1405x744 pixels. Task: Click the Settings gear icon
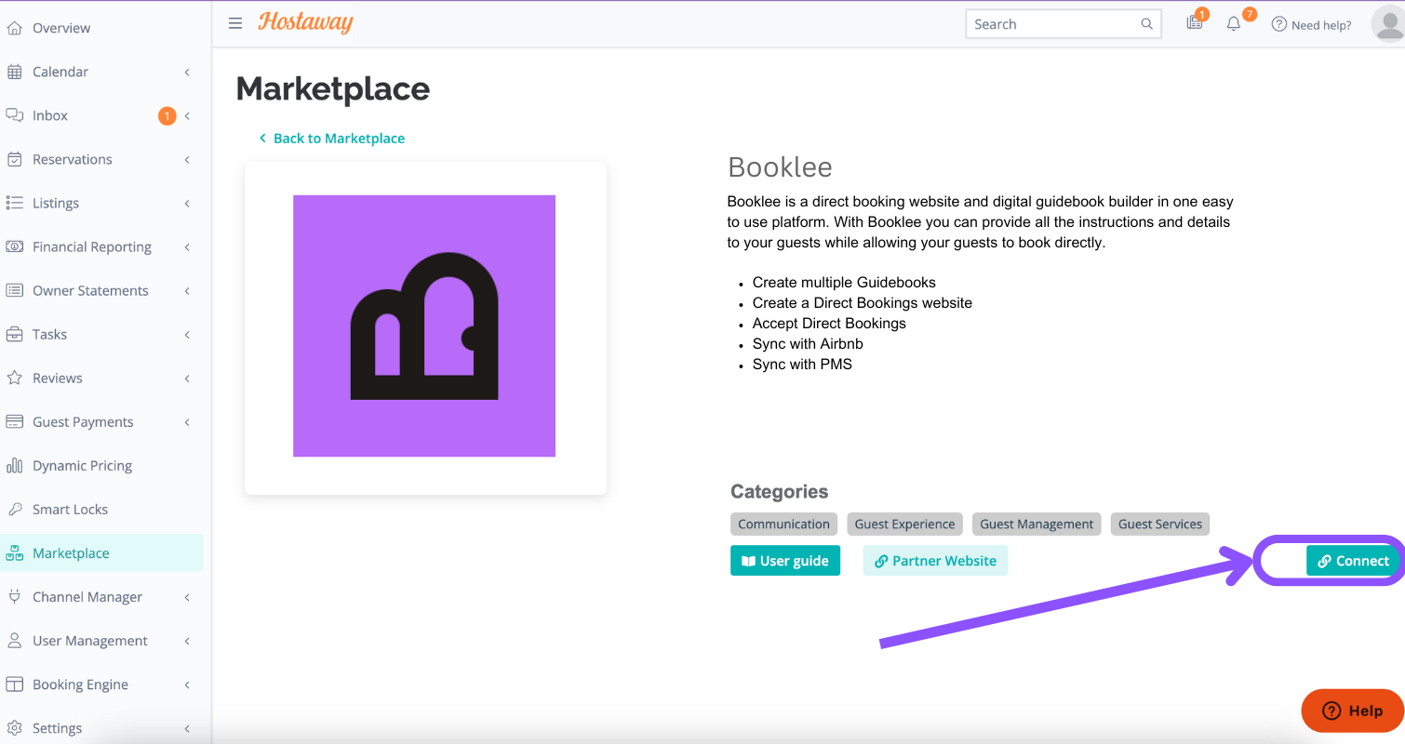[x=14, y=727]
